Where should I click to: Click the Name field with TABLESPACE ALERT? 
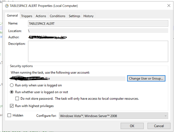(x=98, y=24)
